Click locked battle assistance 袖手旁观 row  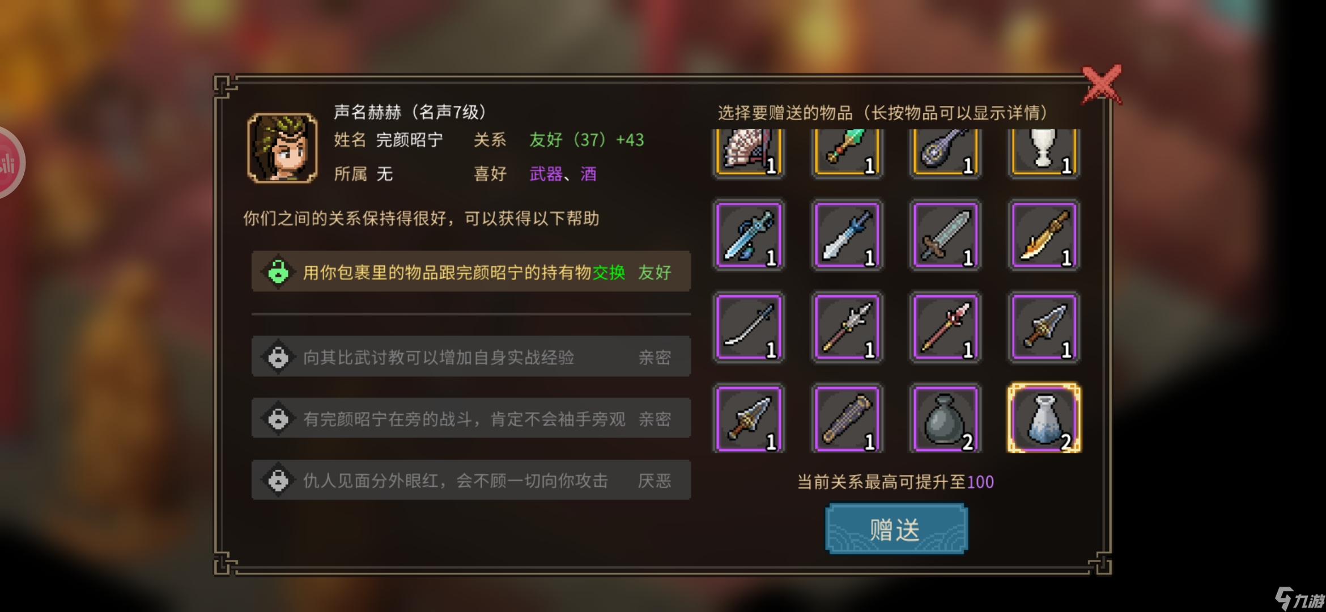[x=471, y=418]
